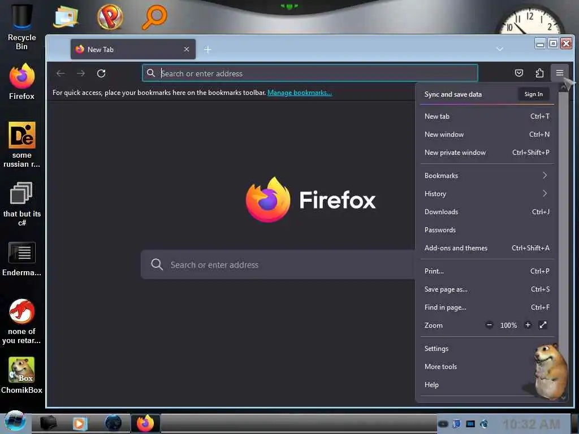
Task: Open the Manage bookmarks... link
Action: [300, 93]
